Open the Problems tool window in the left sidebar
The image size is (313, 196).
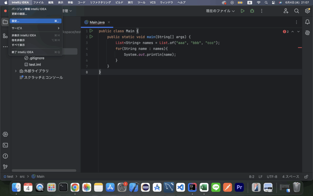click(x=5, y=156)
